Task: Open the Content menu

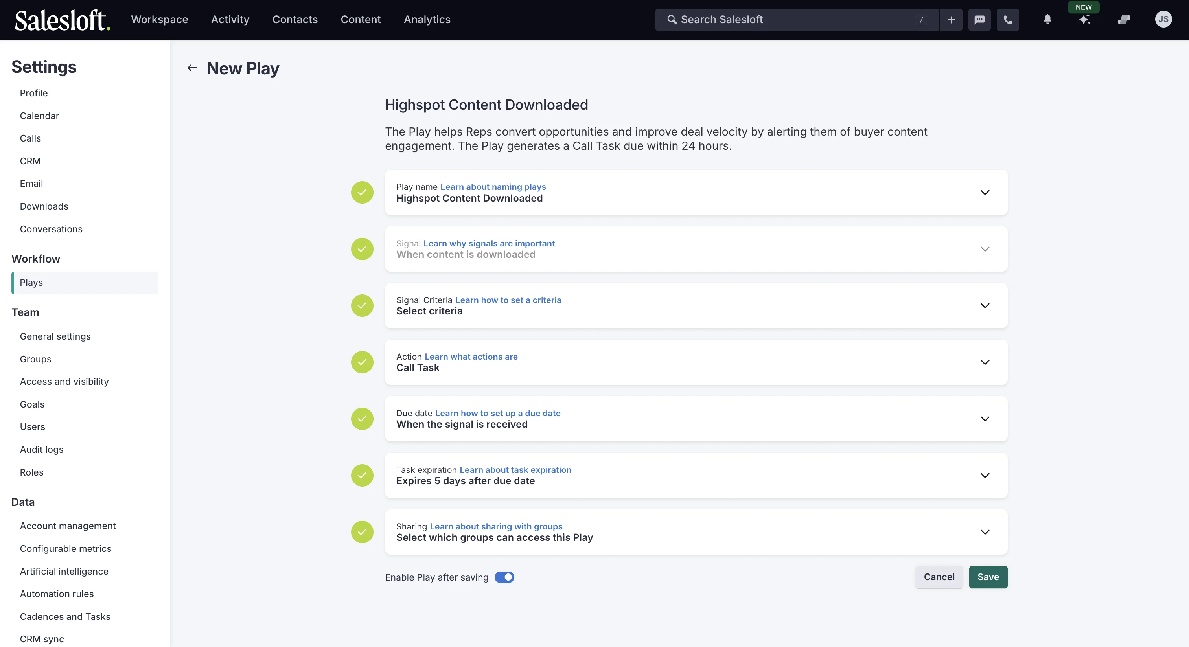Action: click(x=361, y=20)
